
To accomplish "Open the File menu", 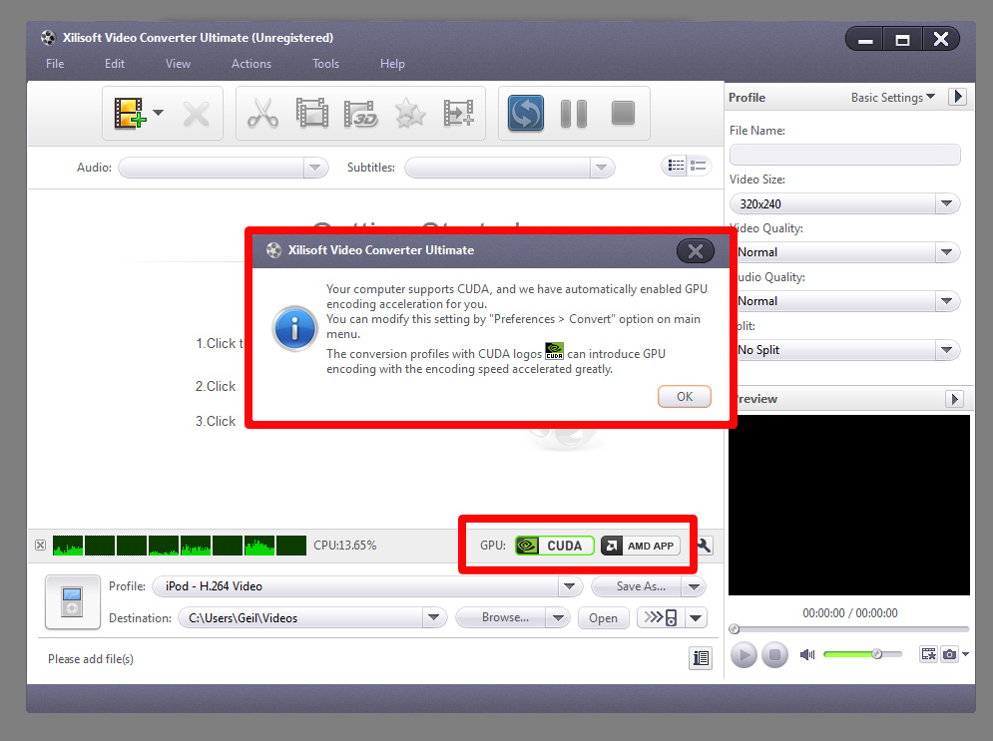I will point(55,64).
